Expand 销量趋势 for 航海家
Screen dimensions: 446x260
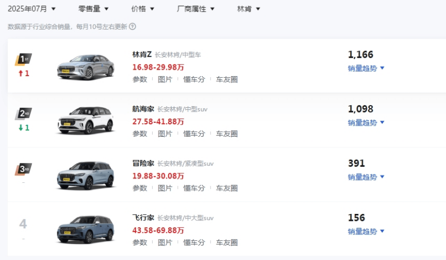point(366,122)
